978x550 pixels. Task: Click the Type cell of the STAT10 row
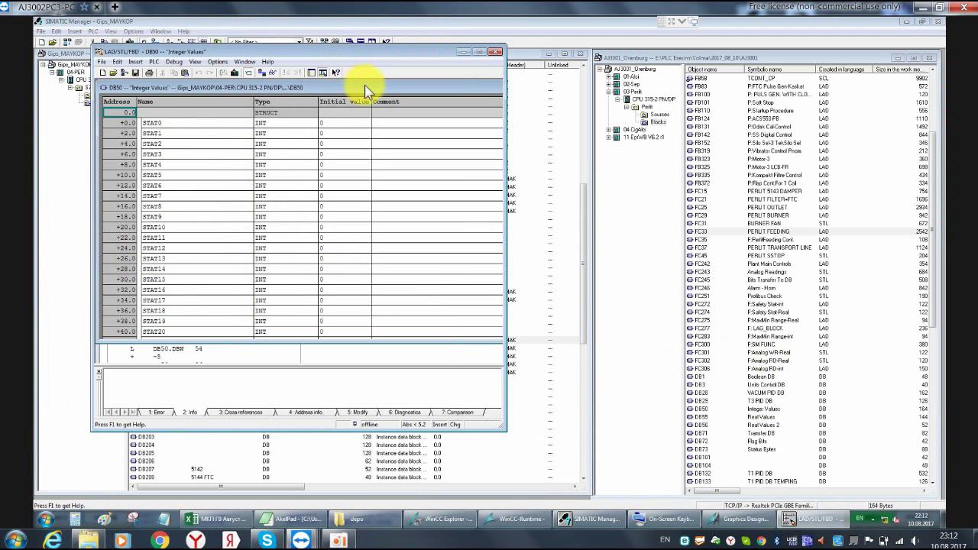tap(286, 227)
